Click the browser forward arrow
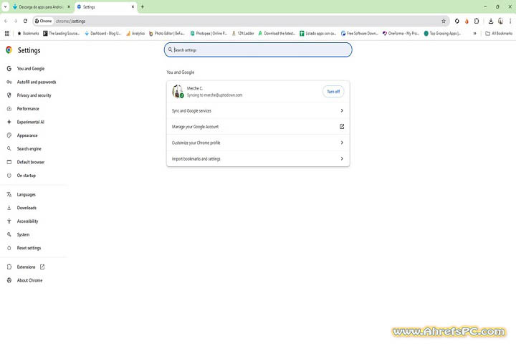This screenshot has width=516, height=344. tap(16, 21)
